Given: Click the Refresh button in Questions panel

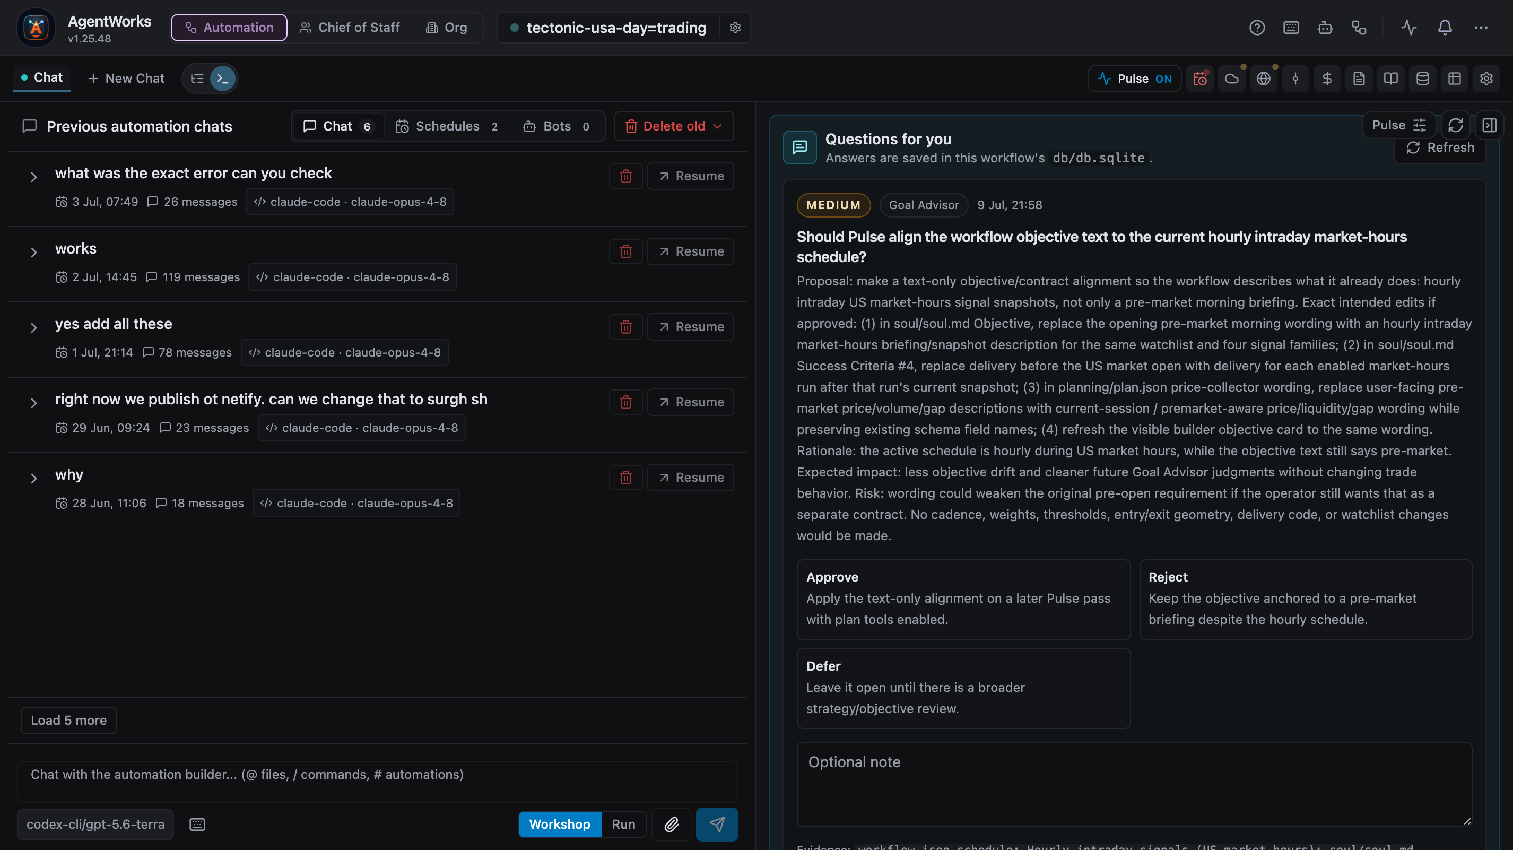Looking at the screenshot, I should point(1440,148).
